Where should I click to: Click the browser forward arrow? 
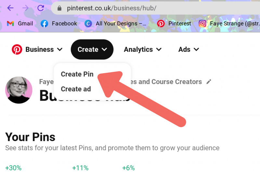(x=26, y=8)
